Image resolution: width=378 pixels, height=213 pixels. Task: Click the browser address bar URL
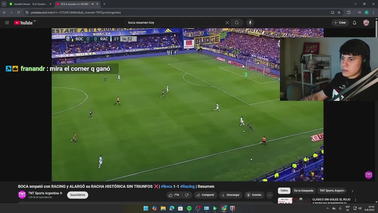76,12
